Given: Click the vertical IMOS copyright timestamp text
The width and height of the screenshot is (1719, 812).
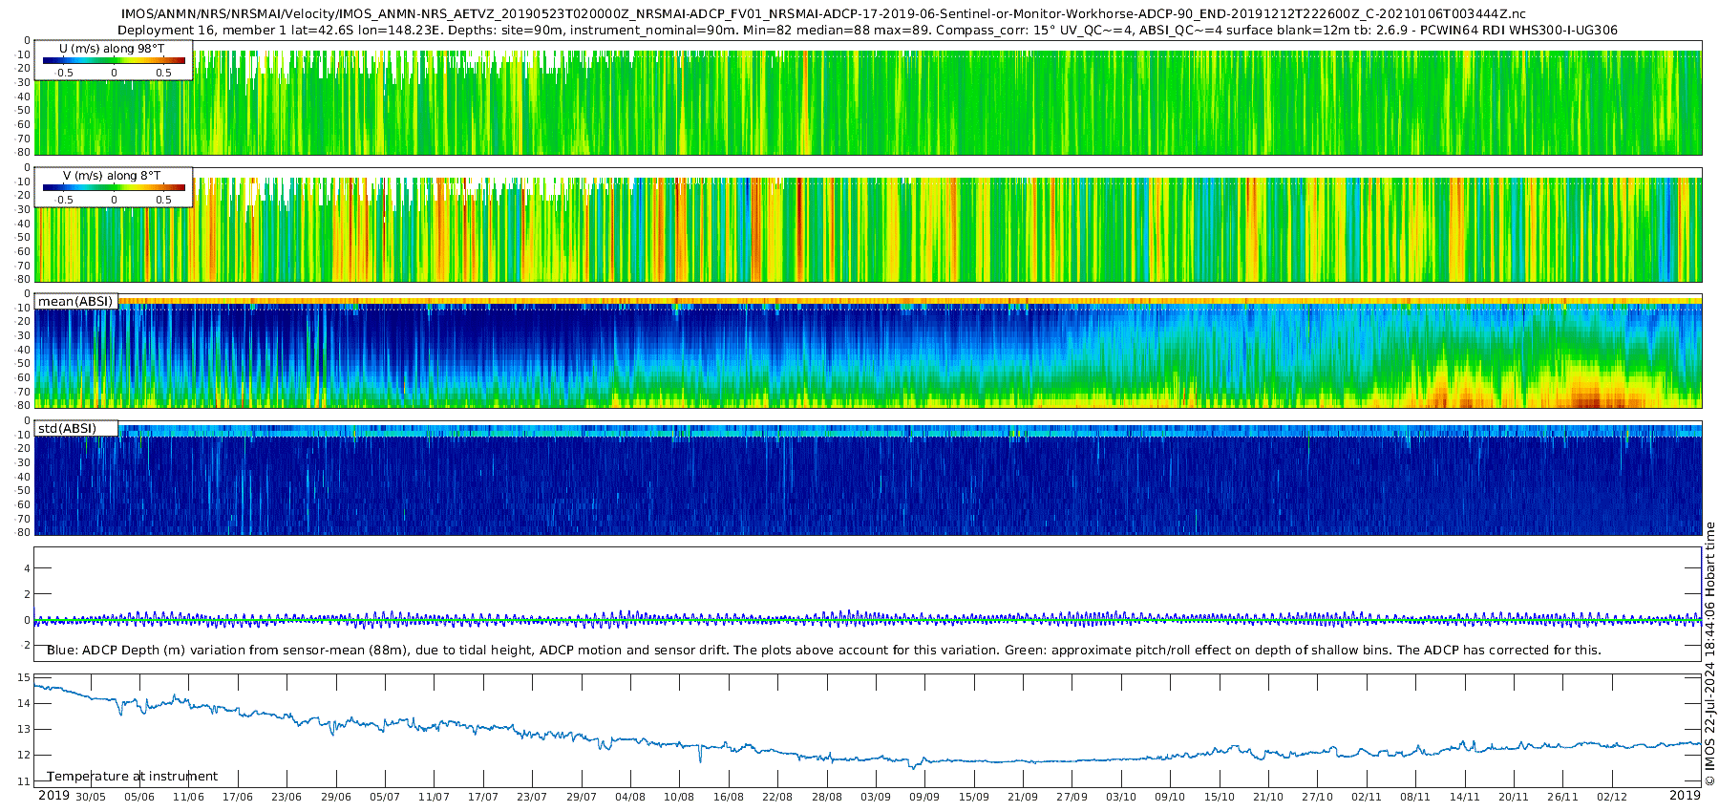Looking at the screenshot, I should pyautogui.click(x=1709, y=653).
